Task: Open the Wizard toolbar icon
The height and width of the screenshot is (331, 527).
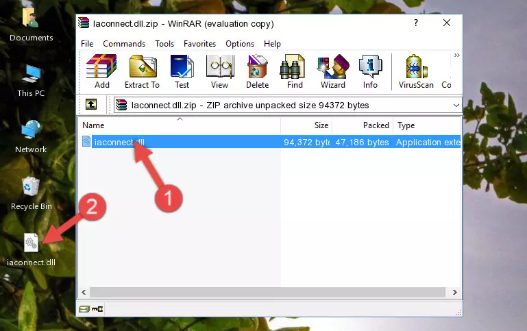Action: [333, 71]
